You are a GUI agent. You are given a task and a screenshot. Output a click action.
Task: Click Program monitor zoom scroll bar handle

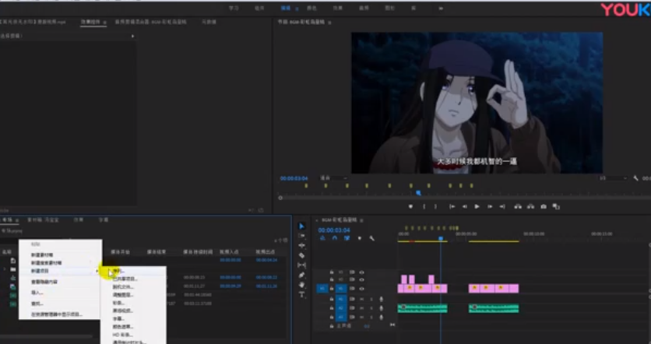(280, 198)
